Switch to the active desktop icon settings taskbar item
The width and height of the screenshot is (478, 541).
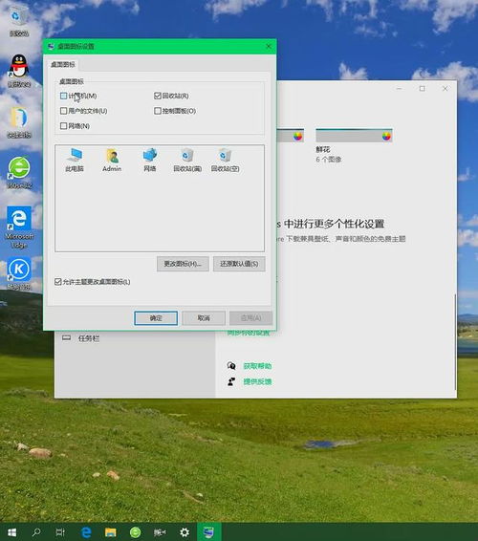click(208, 532)
